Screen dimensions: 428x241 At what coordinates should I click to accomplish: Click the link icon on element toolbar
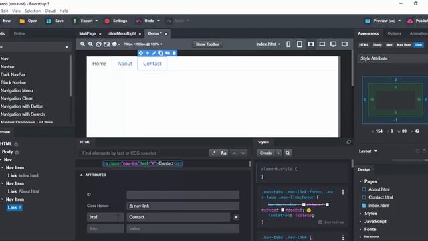[167, 53]
